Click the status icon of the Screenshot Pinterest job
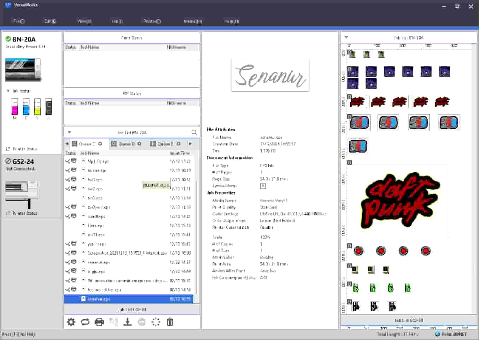 pos(71,253)
